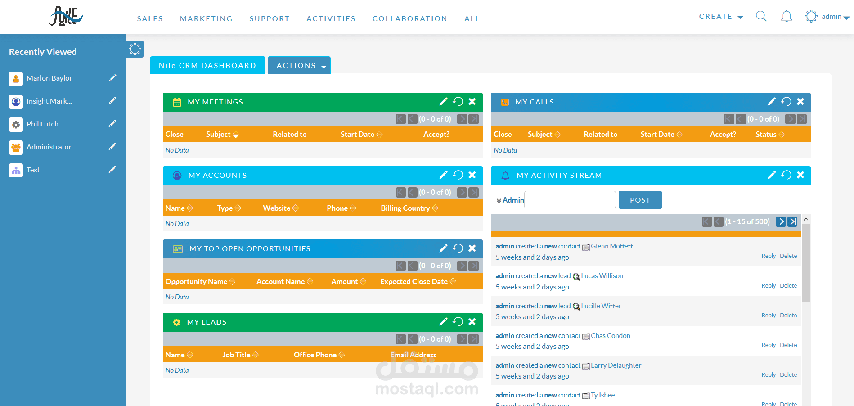Image resolution: width=854 pixels, height=406 pixels.
Task: Click the Nile logo in header
Action: tap(67, 16)
